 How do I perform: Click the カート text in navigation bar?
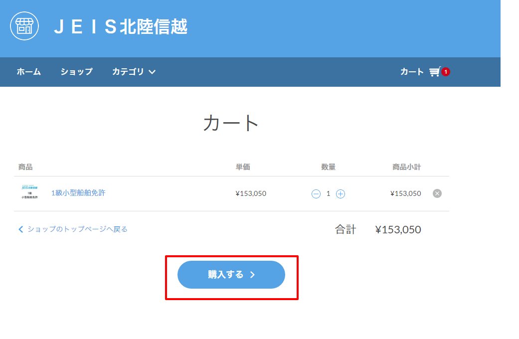[412, 72]
